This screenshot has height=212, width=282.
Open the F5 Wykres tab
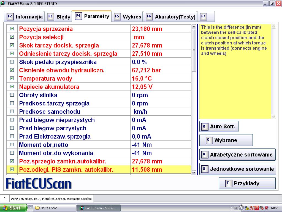click(x=127, y=17)
